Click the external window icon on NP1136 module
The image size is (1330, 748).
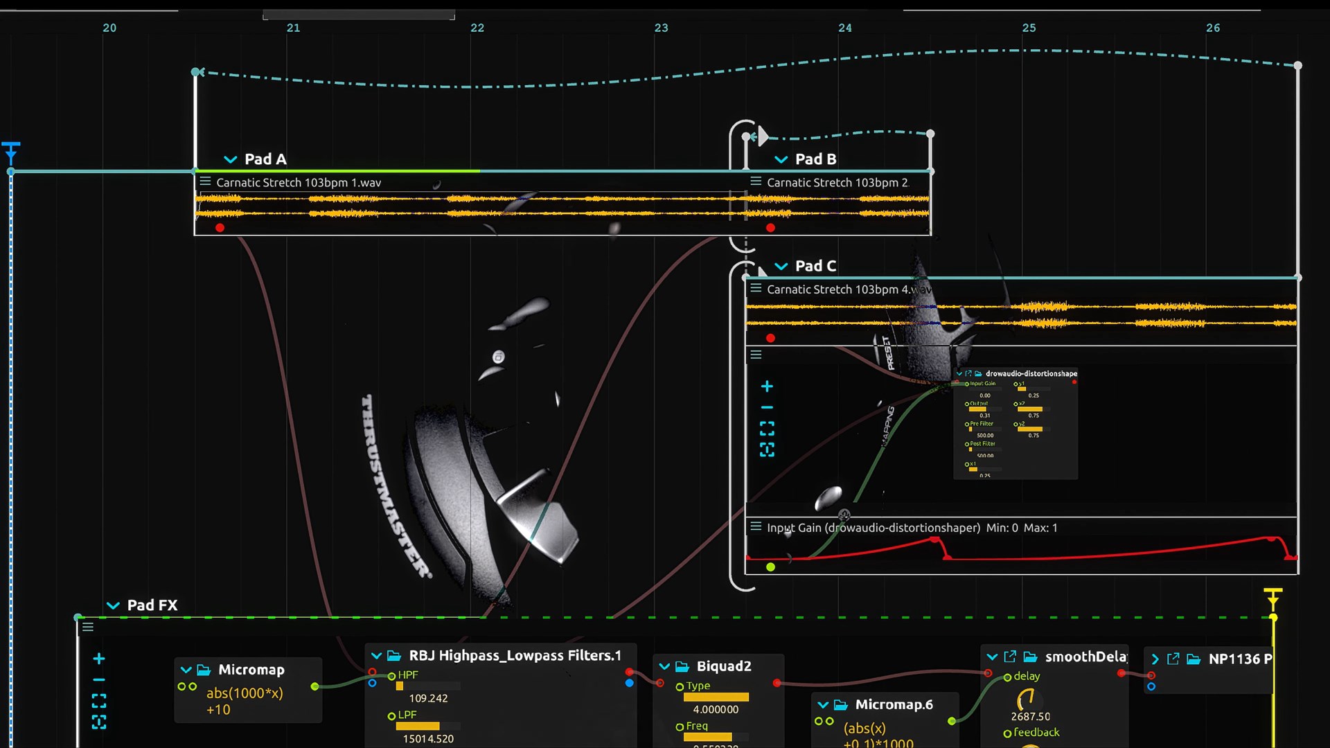[1173, 659]
